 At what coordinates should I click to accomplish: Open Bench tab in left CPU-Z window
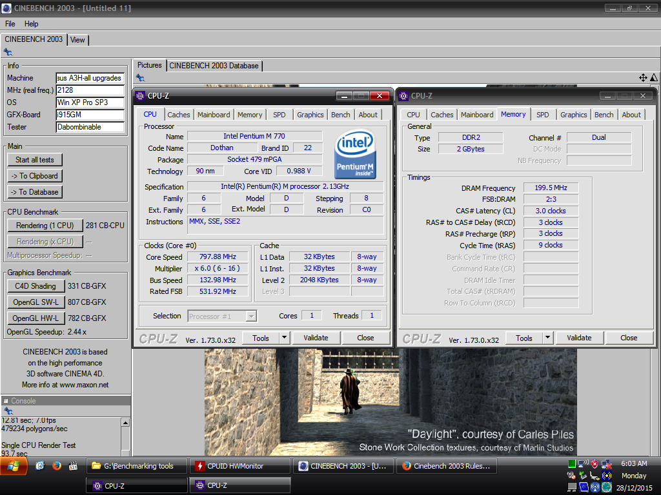341,115
